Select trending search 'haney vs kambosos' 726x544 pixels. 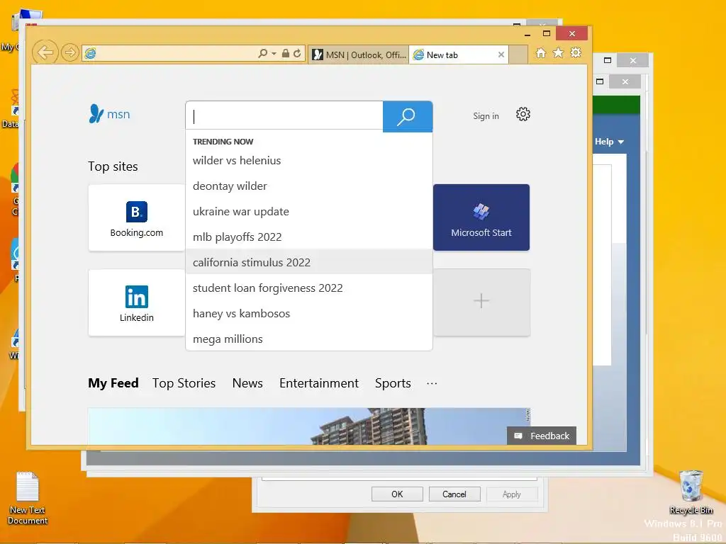pyautogui.click(x=309, y=313)
